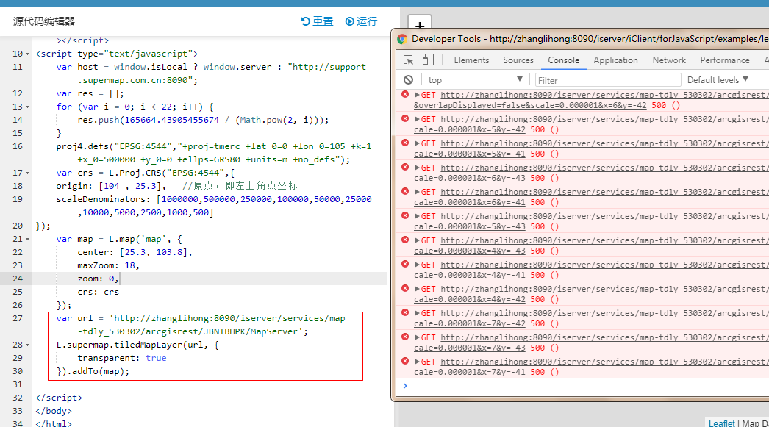Screen dimensions: 769x427
Task: Expand the GET error for x=6&y=-43
Action: click(x=416, y=167)
